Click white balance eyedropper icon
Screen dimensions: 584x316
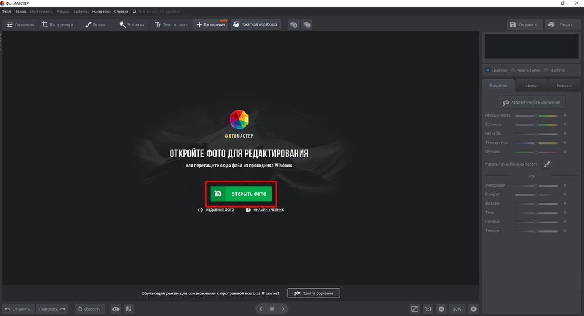(x=547, y=164)
